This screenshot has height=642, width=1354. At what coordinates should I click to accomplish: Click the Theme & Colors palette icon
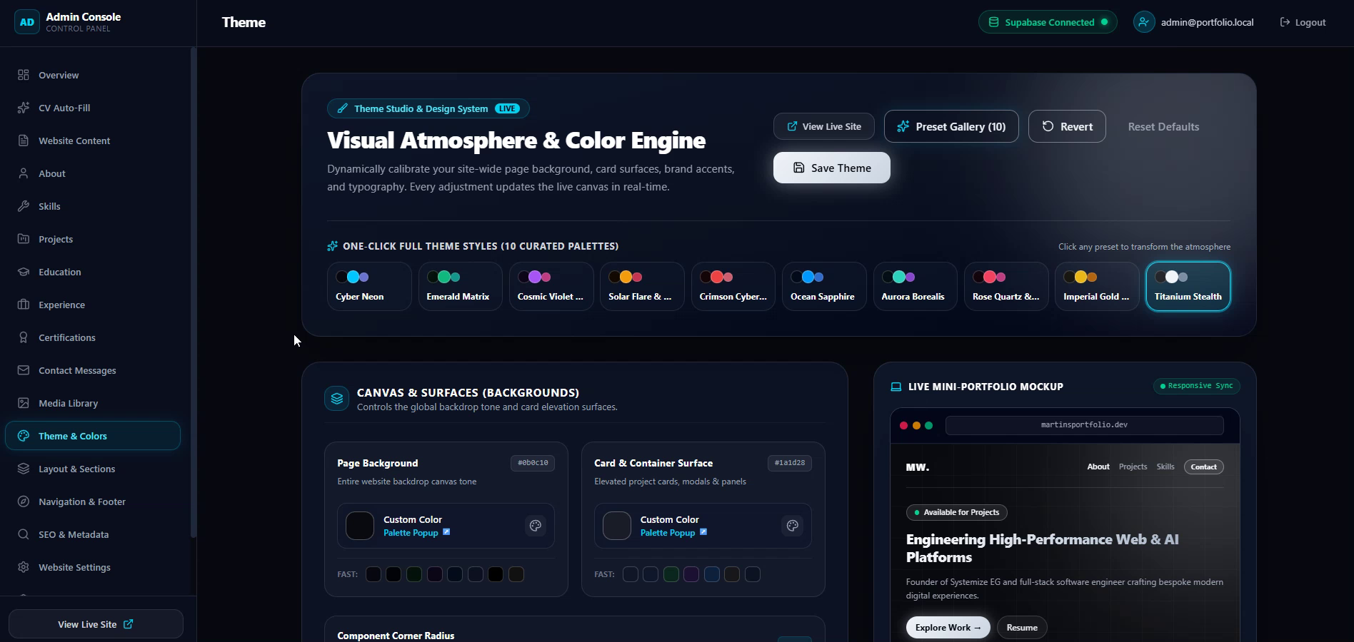pos(24,436)
